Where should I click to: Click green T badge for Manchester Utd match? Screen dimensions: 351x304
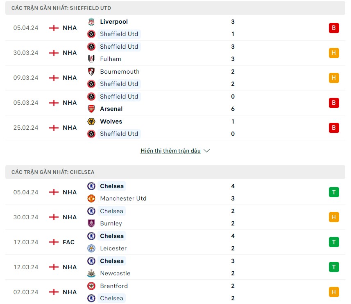(334, 192)
